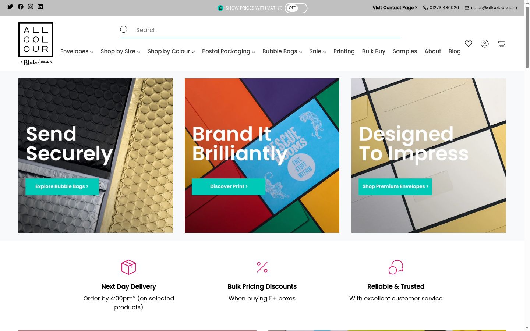Open the Instagram social icon
The image size is (530, 331).
click(31, 7)
